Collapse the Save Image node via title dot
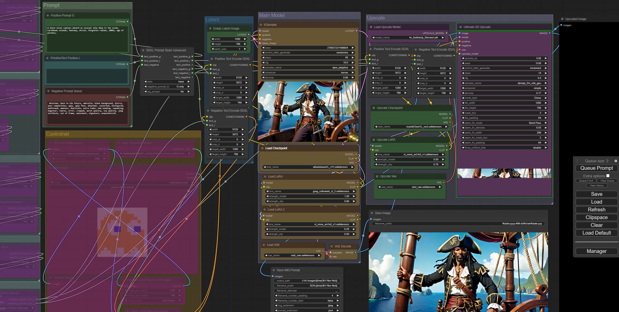The height and width of the screenshot is (312, 619). click(x=372, y=213)
